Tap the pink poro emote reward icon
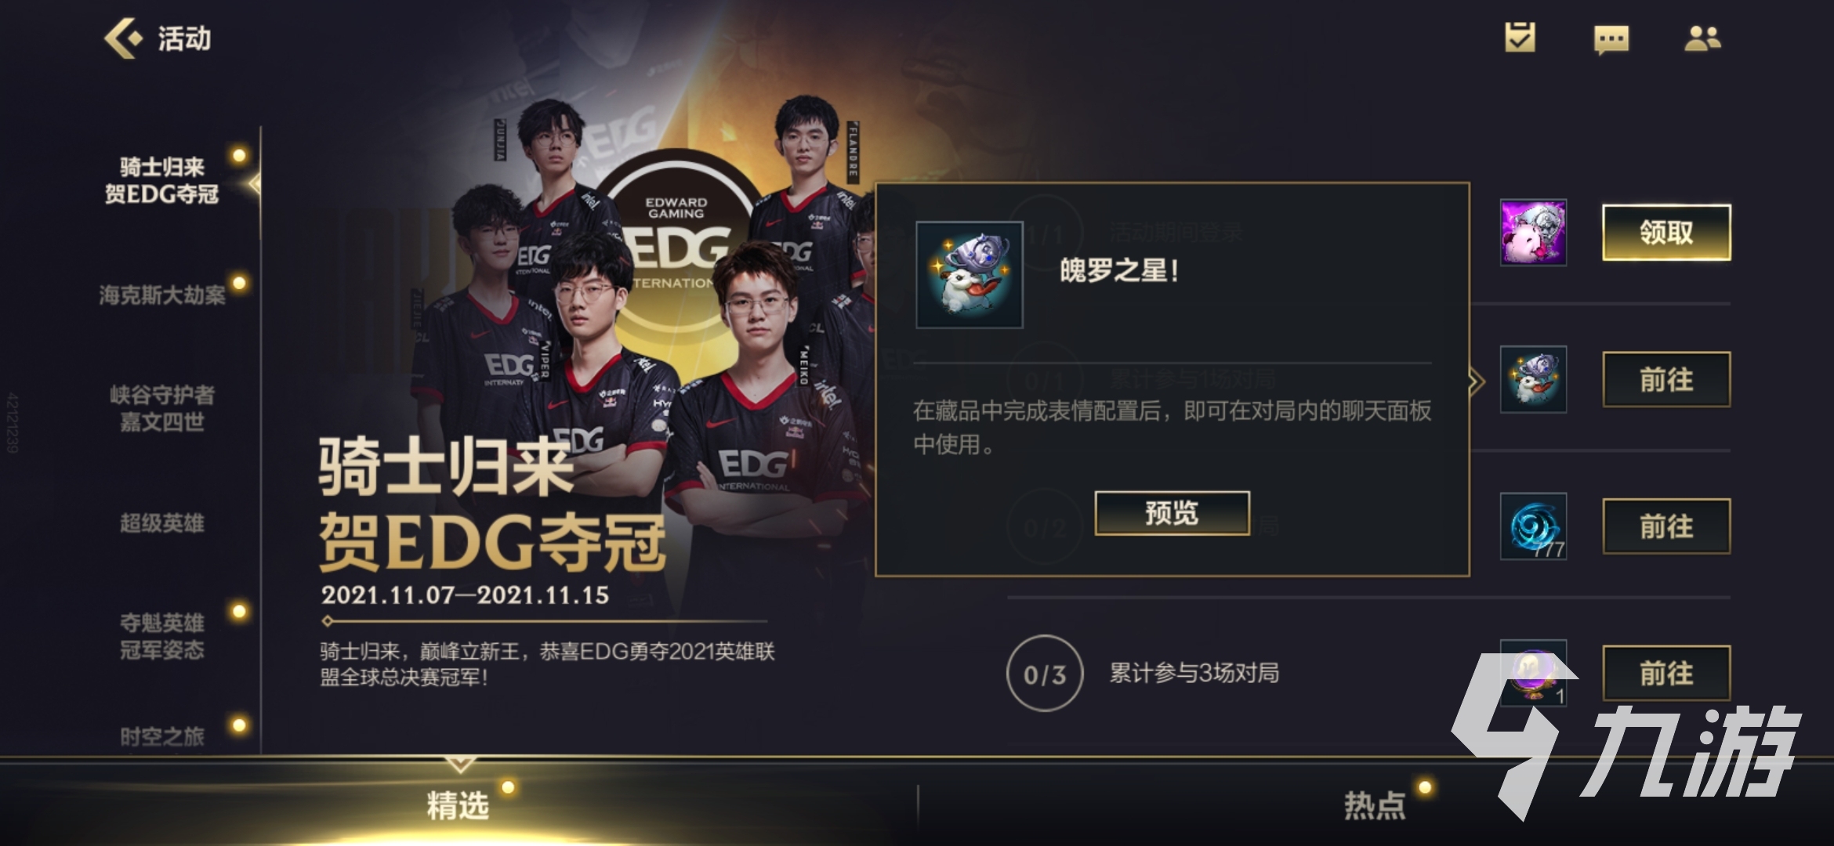Screen dimensions: 1834x846 (x=1533, y=233)
